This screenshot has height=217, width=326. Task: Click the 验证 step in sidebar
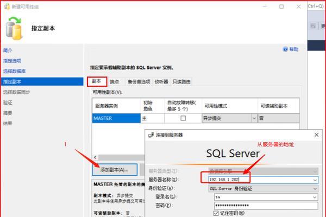coord(8,103)
